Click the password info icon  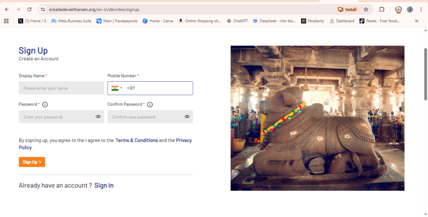(45, 105)
